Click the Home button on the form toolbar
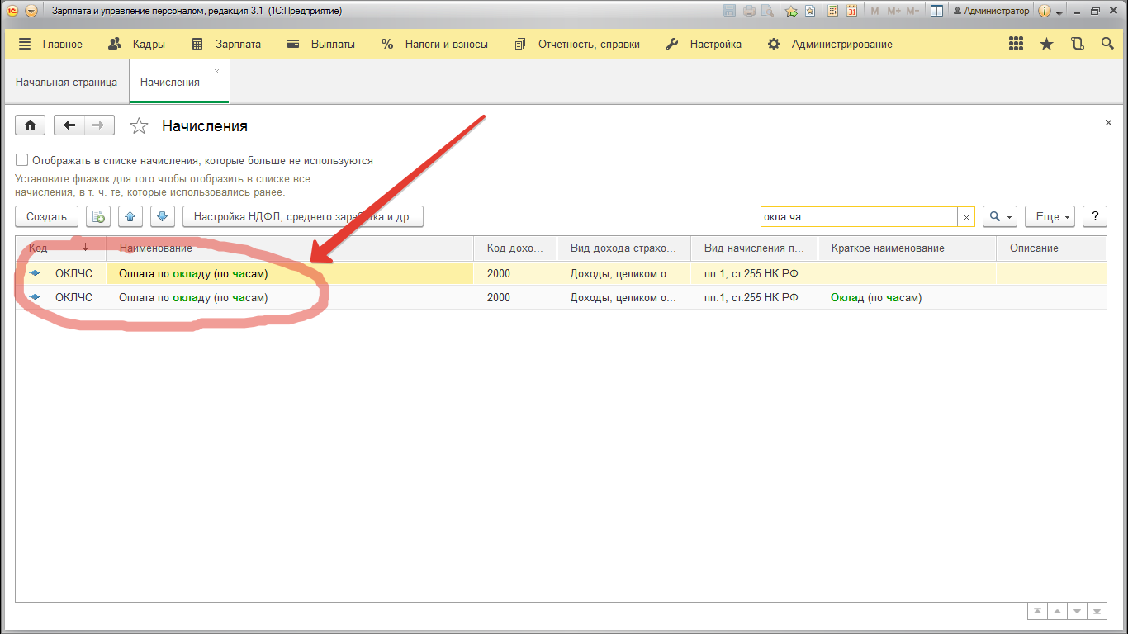 click(x=31, y=125)
